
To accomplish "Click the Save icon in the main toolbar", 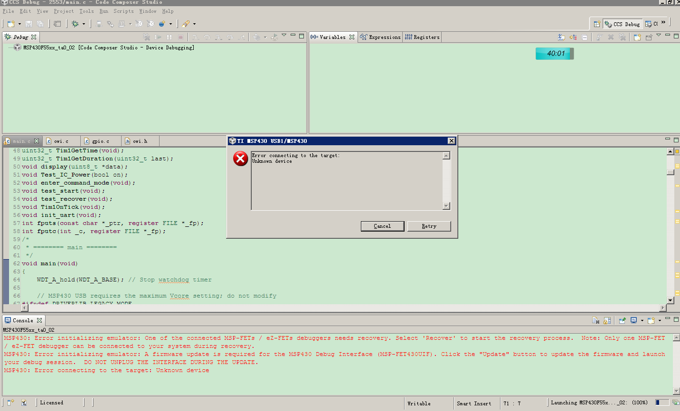I will pos(28,24).
